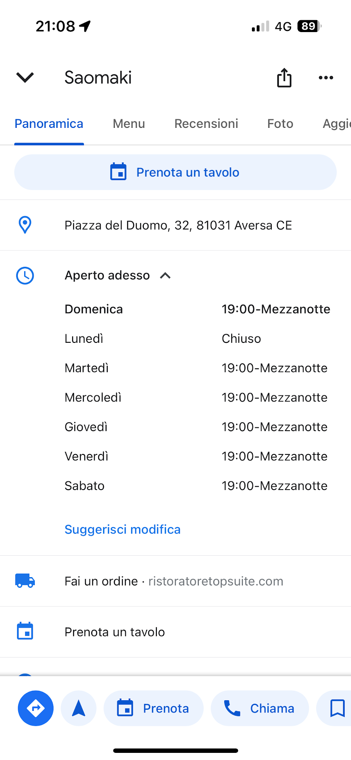351x760 pixels.
Task: Tap the blue directions icon button
Action: click(36, 708)
